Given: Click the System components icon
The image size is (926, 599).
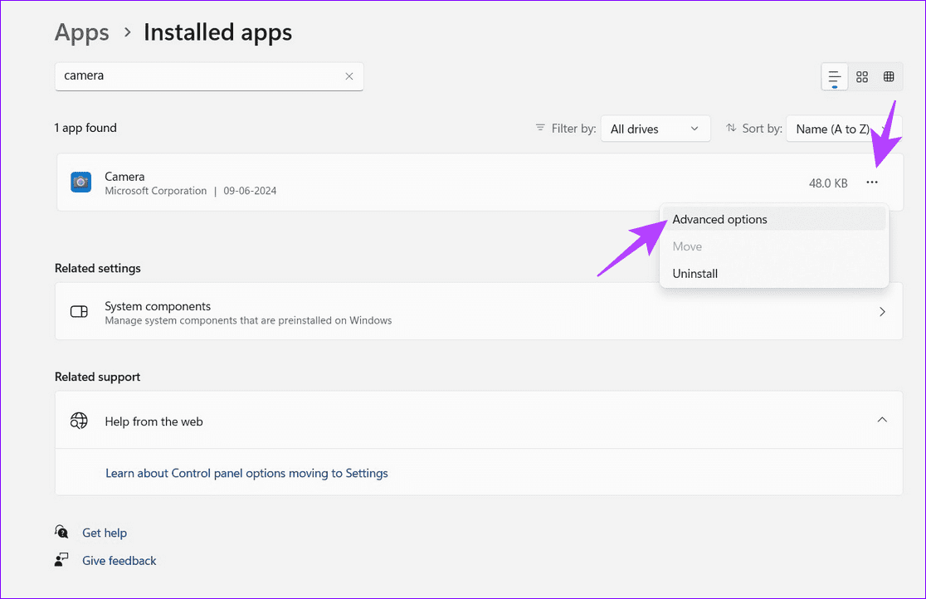Looking at the screenshot, I should pos(79,312).
